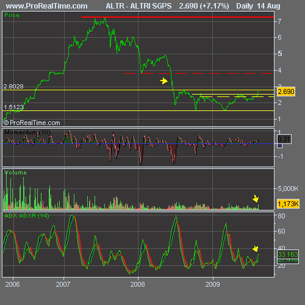Click the Price panel label
Screen dimensions: 305x305
click(12, 15)
